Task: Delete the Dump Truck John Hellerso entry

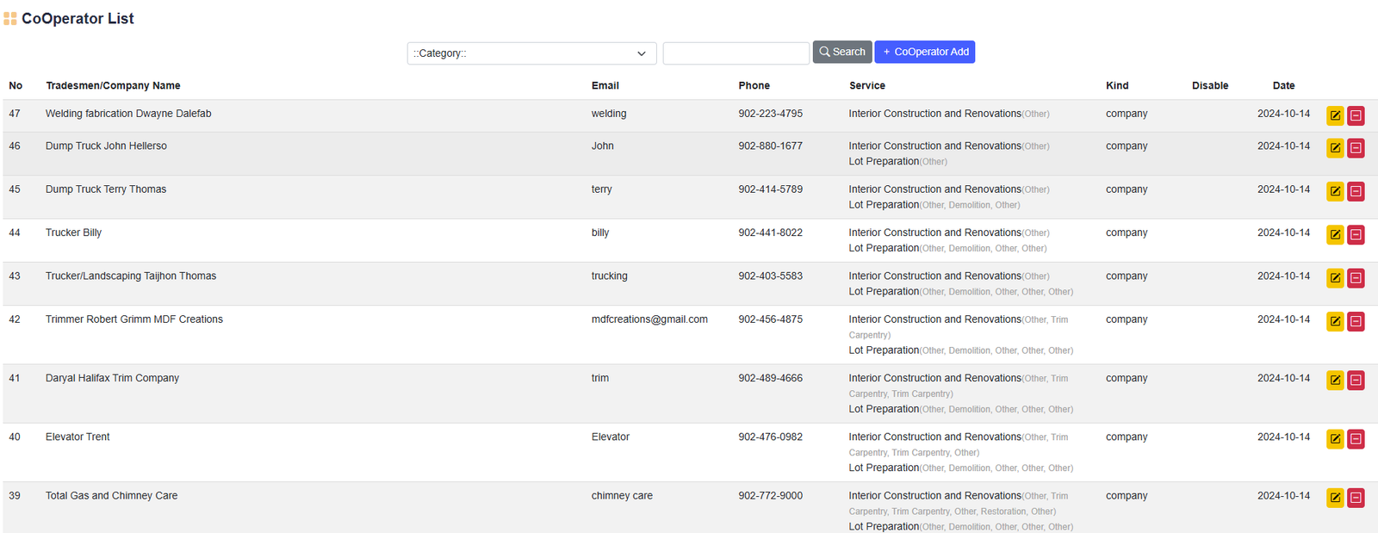Action: pyautogui.click(x=1356, y=148)
